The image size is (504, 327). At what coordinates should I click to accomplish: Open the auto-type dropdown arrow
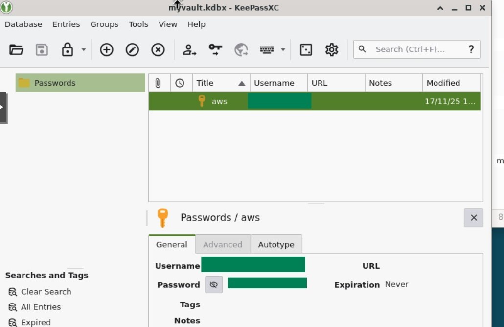pos(283,49)
